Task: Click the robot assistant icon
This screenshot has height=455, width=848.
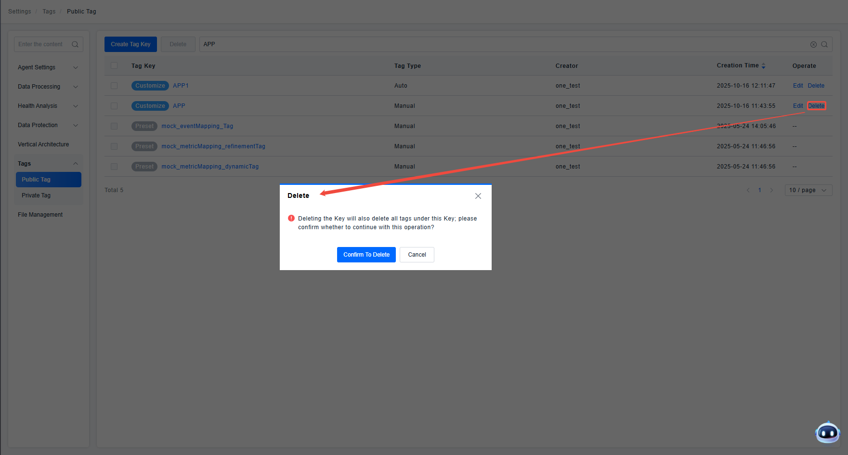Action: click(x=827, y=432)
